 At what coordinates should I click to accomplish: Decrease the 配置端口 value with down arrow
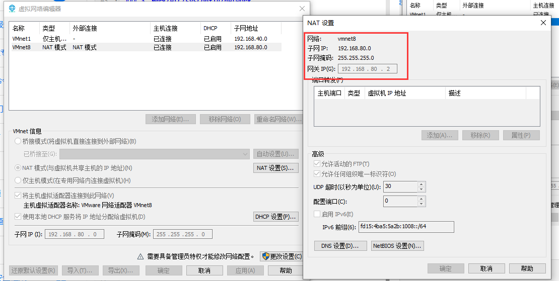click(422, 204)
